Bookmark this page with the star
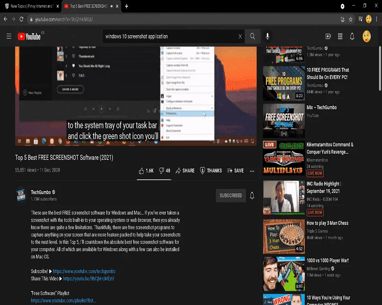The width and height of the screenshot is (382, 305). (350, 20)
